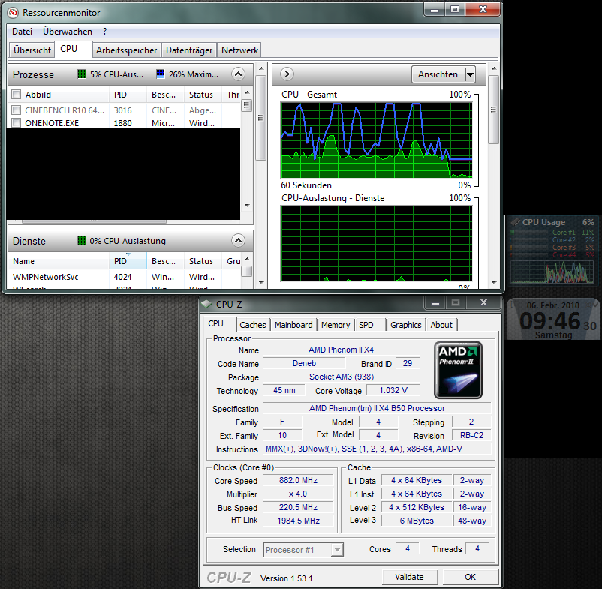This screenshot has width=602, height=589.
Task: Open the Processor #1 selection dropdown
Action: point(337,549)
